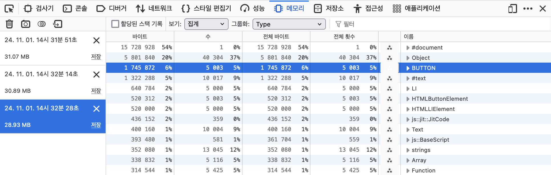This screenshot has height=175, width=551.
Task: Click the import snapshot icon
Action: tap(58, 24)
